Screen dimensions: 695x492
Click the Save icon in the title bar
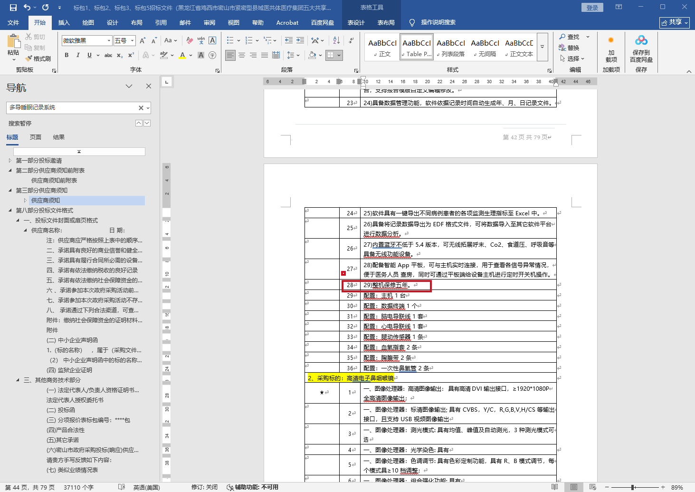[13, 8]
